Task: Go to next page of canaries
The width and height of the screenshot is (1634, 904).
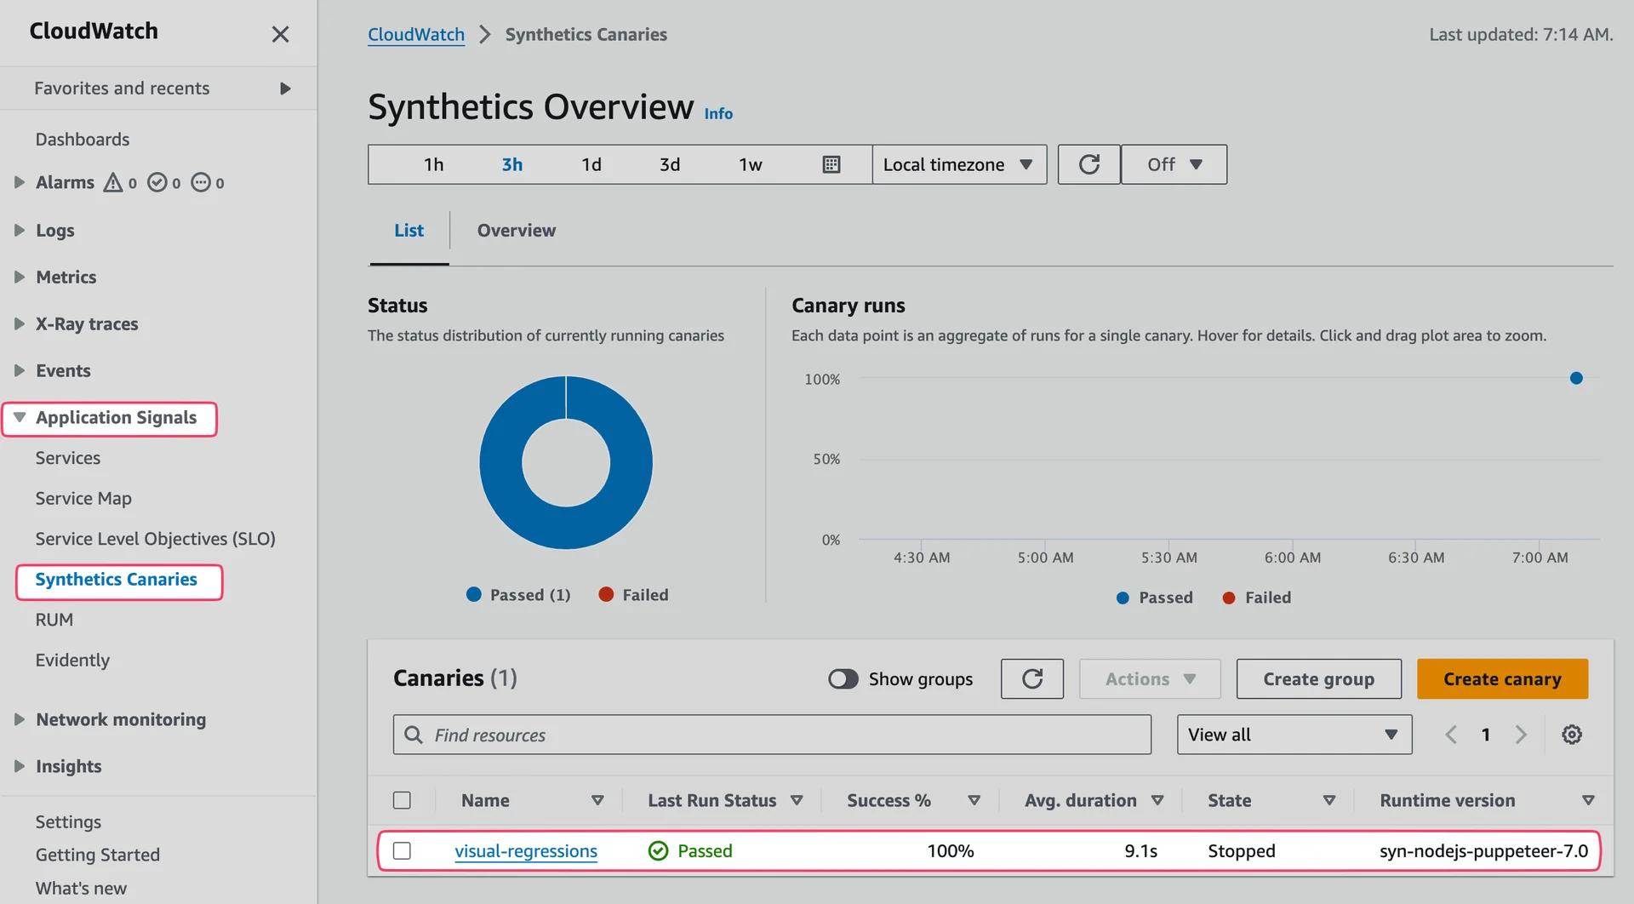Action: (x=1521, y=734)
